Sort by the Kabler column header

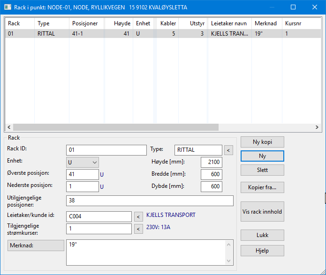167,23
